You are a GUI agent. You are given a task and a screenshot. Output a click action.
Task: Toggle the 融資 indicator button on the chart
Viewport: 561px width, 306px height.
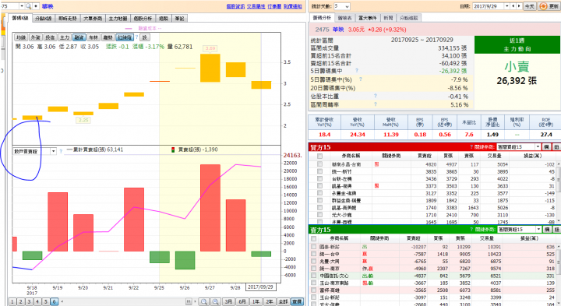pyautogui.click(x=79, y=37)
